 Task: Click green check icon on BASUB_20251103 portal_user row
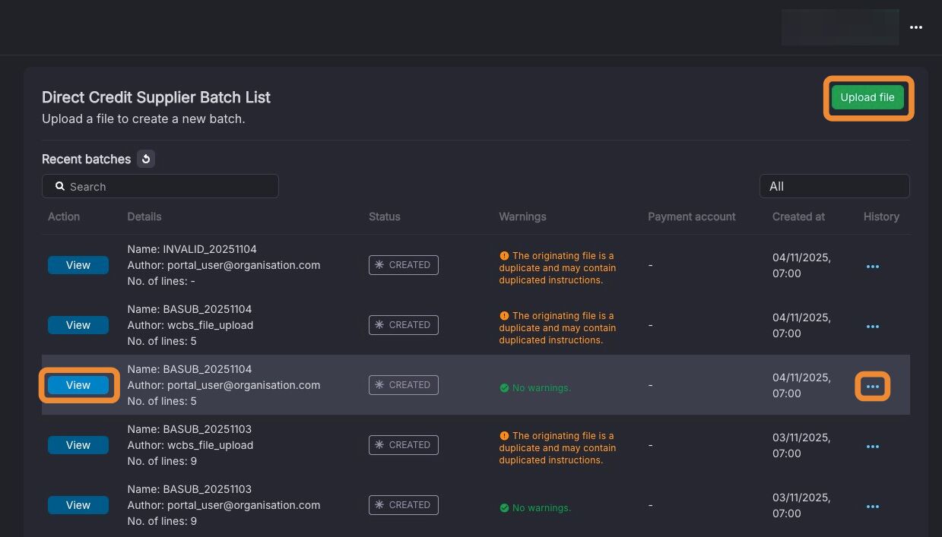pos(504,508)
